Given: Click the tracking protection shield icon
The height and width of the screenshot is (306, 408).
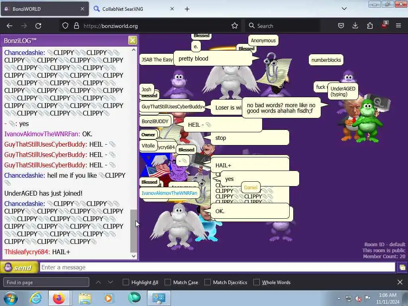Looking at the screenshot, I should [x=65, y=26].
